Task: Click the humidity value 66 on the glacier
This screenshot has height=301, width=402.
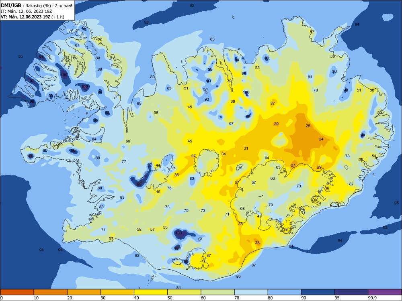Action: tap(273, 179)
